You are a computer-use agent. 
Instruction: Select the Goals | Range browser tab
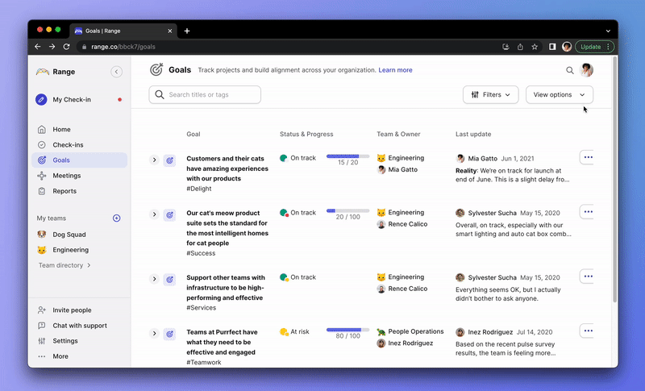pos(123,31)
